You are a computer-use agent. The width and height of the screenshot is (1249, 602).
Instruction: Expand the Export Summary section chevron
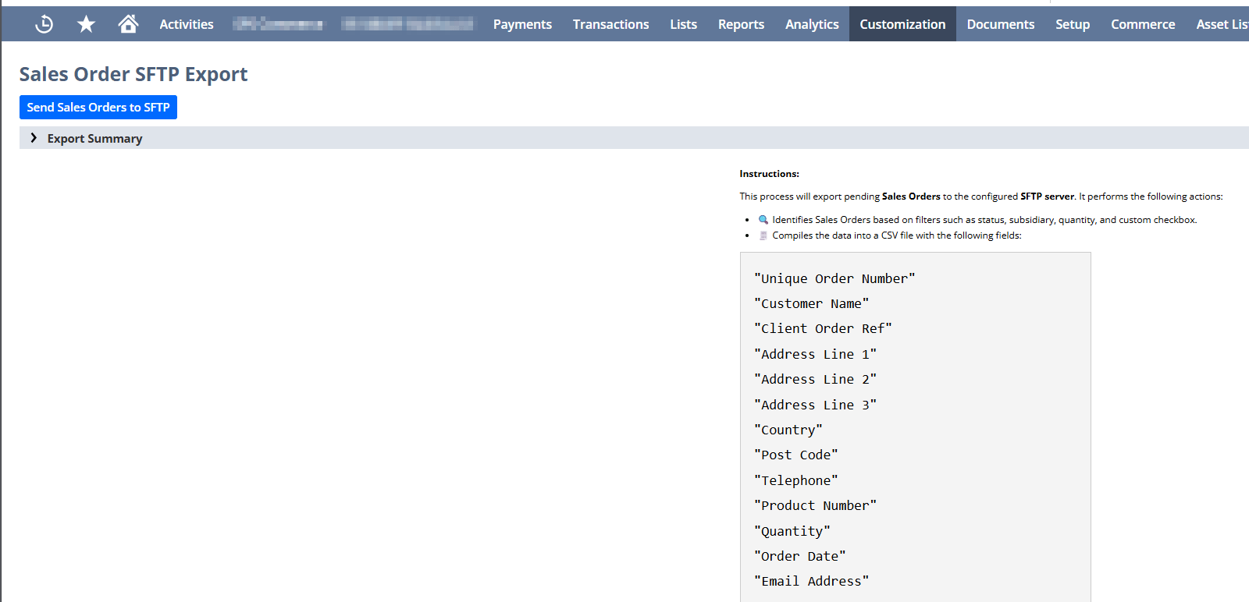34,138
